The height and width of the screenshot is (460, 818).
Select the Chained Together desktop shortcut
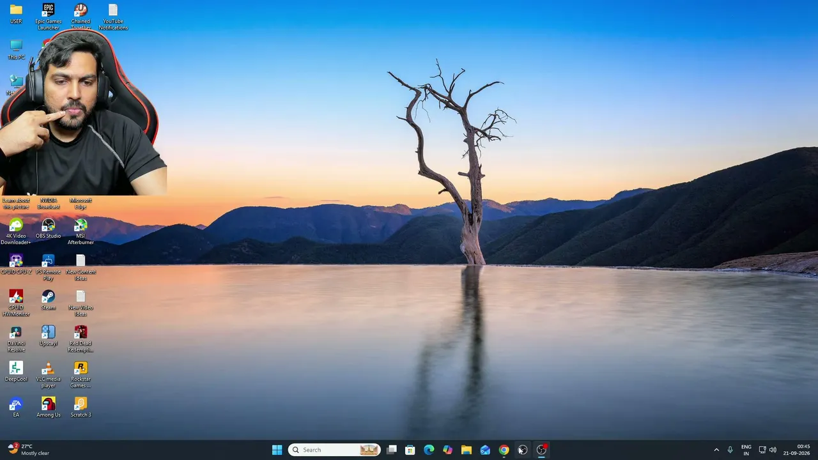pyautogui.click(x=81, y=17)
